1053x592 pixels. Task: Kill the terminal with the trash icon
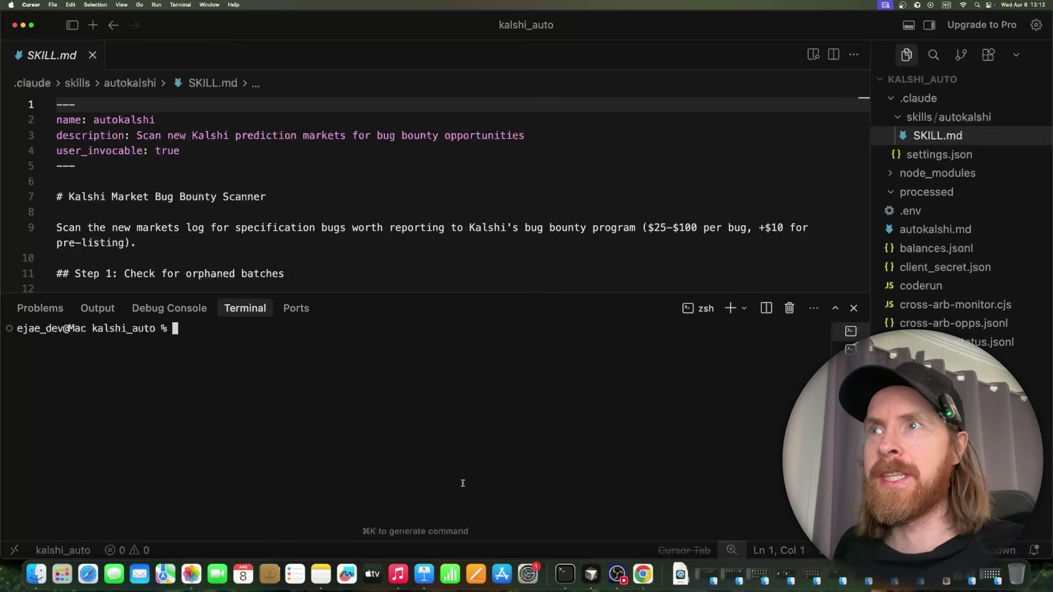pyautogui.click(x=790, y=308)
